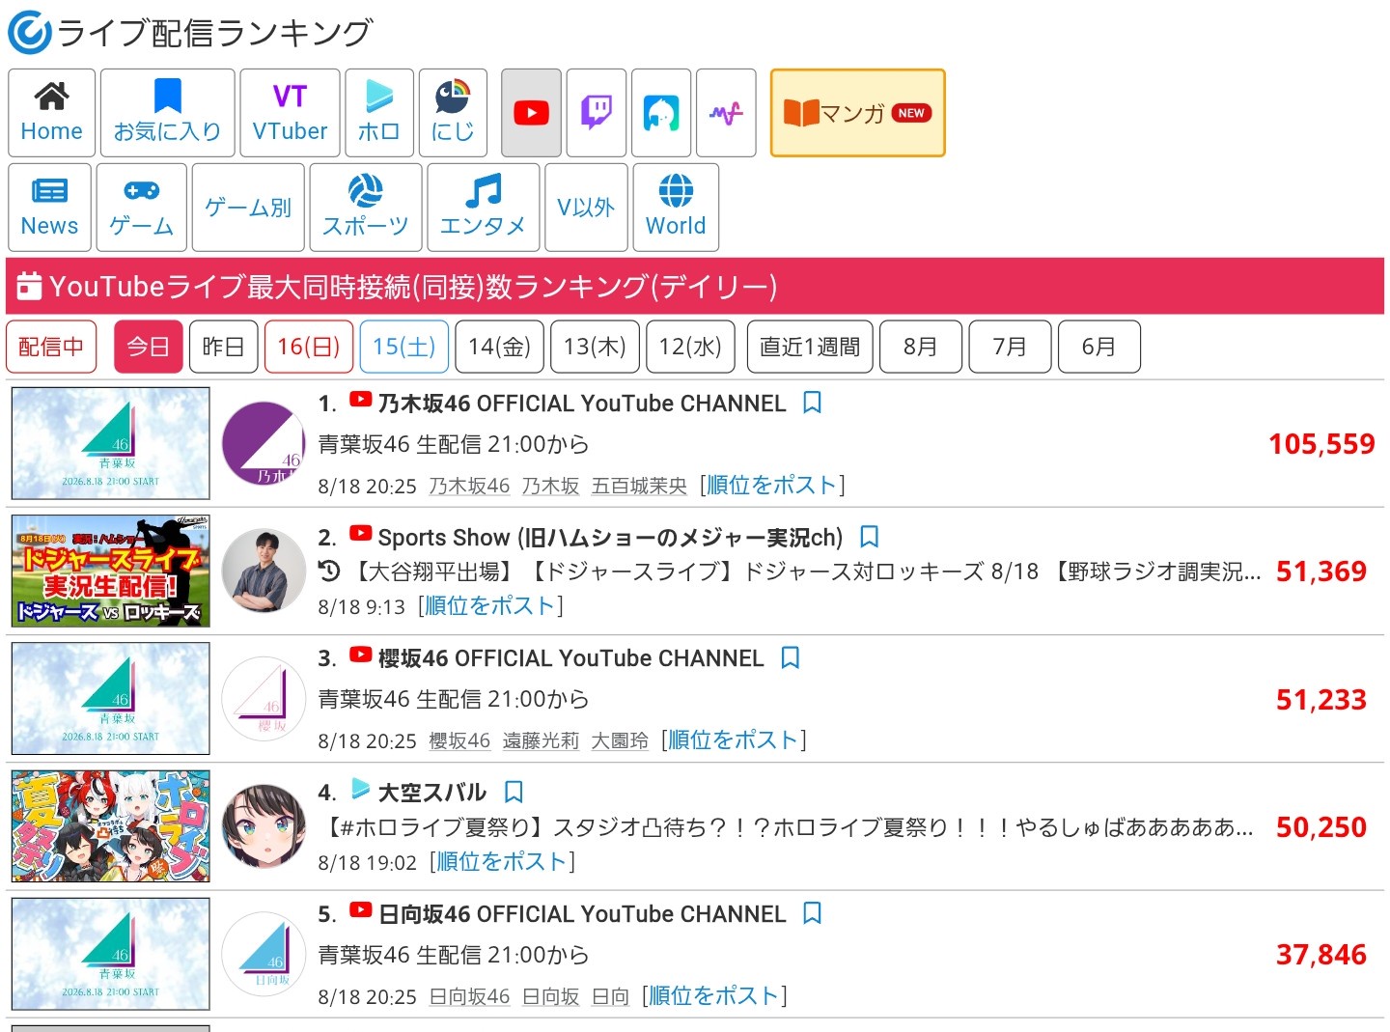Switch to the 今日 tab
Viewport: 1390px width, 1032px height.
[149, 347]
